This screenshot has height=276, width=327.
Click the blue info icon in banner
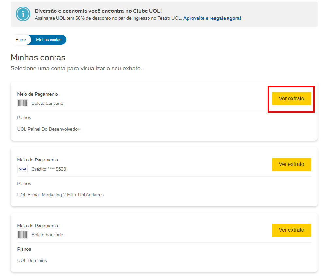pos(23,14)
